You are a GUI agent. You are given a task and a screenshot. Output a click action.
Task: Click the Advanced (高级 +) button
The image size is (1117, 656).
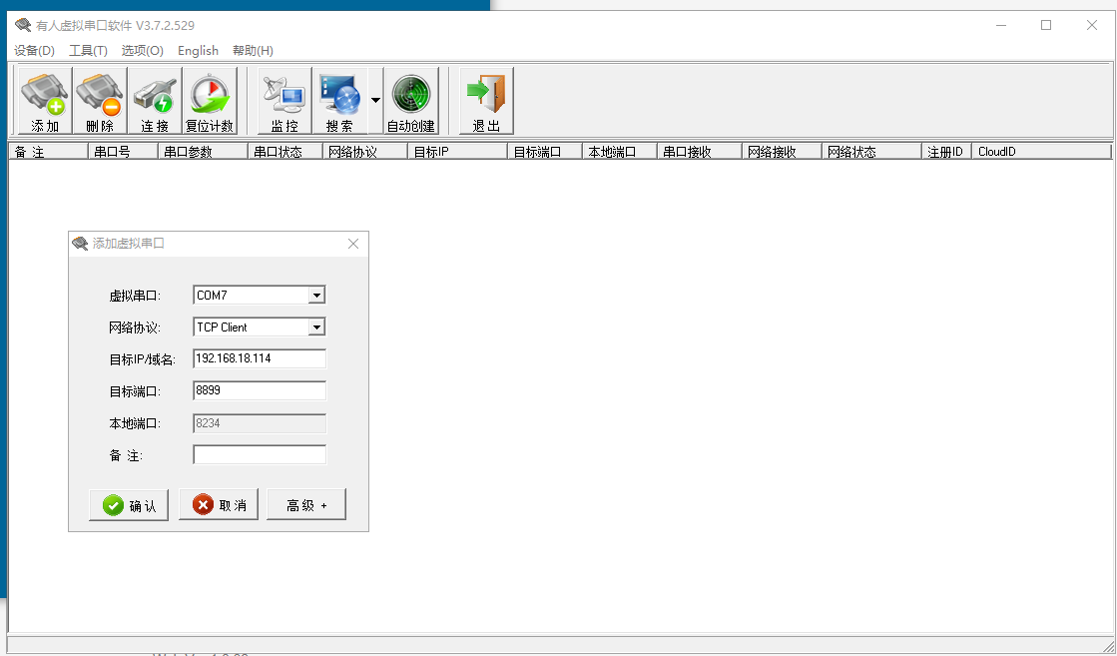click(306, 505)
